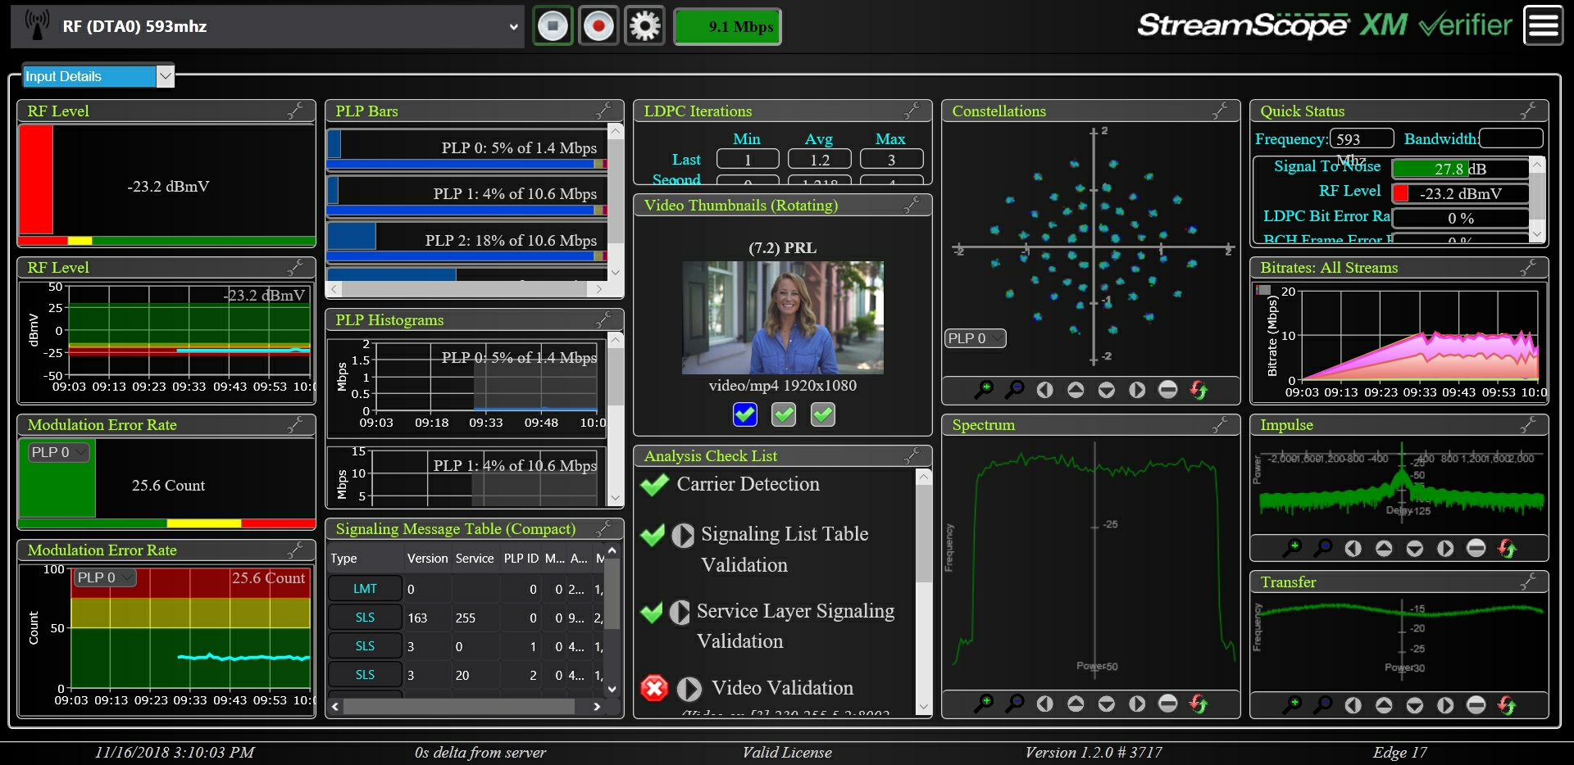1574x765 pixels.
Task: Click the Quick Status scroll down arrow
Action: 1537,234
